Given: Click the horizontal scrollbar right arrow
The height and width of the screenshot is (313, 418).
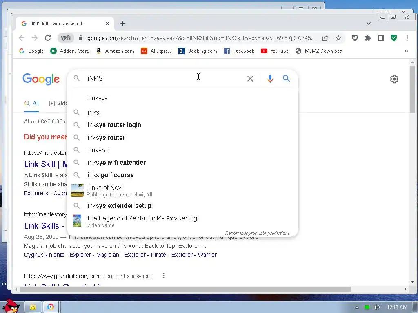Looking at the screenshot, I should coord(406,289).
